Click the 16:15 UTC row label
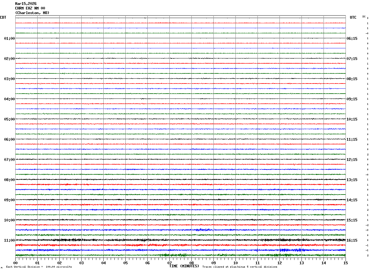This screenshot has width=370, height=271. (352, 240)
